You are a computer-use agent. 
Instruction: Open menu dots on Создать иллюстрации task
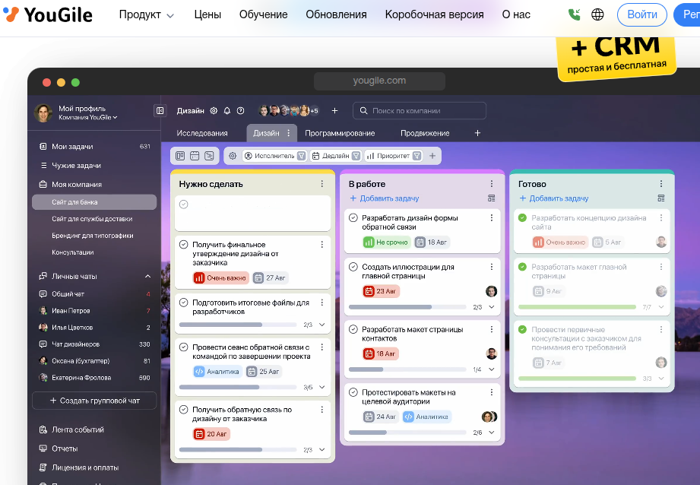click(x=492, y=267)
